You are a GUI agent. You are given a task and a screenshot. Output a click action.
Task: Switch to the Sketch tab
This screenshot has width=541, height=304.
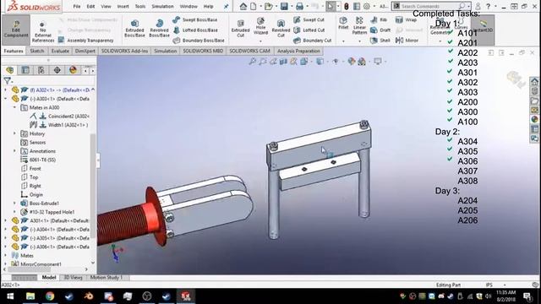click(37, 51)
